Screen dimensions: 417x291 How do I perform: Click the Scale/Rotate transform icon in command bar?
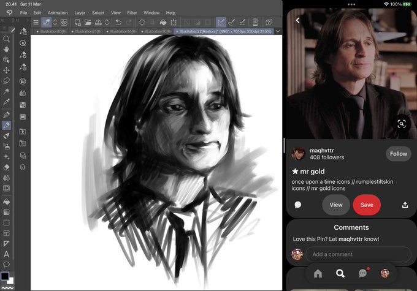[174, 22]
